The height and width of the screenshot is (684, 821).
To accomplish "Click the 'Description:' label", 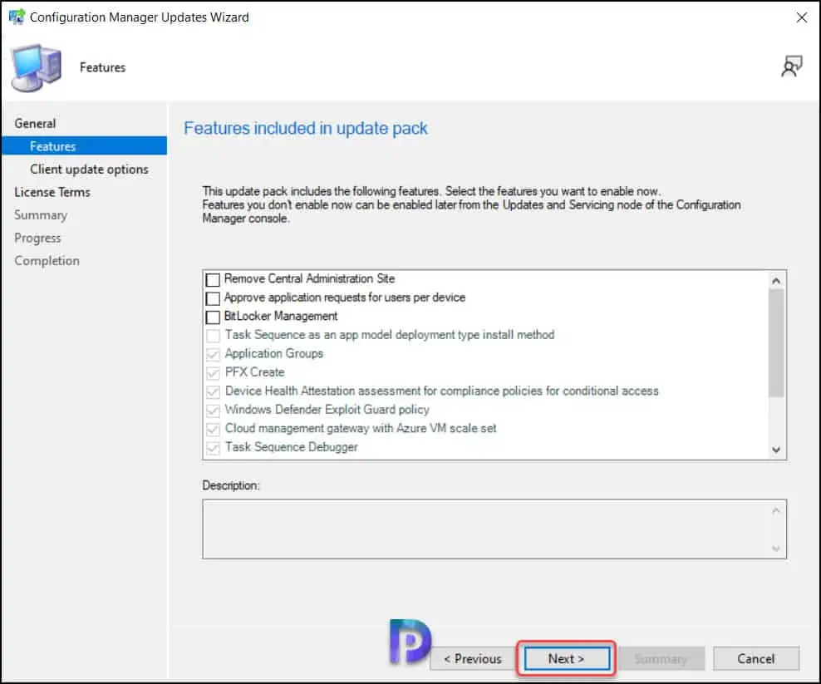I will [x=231, y=485].
